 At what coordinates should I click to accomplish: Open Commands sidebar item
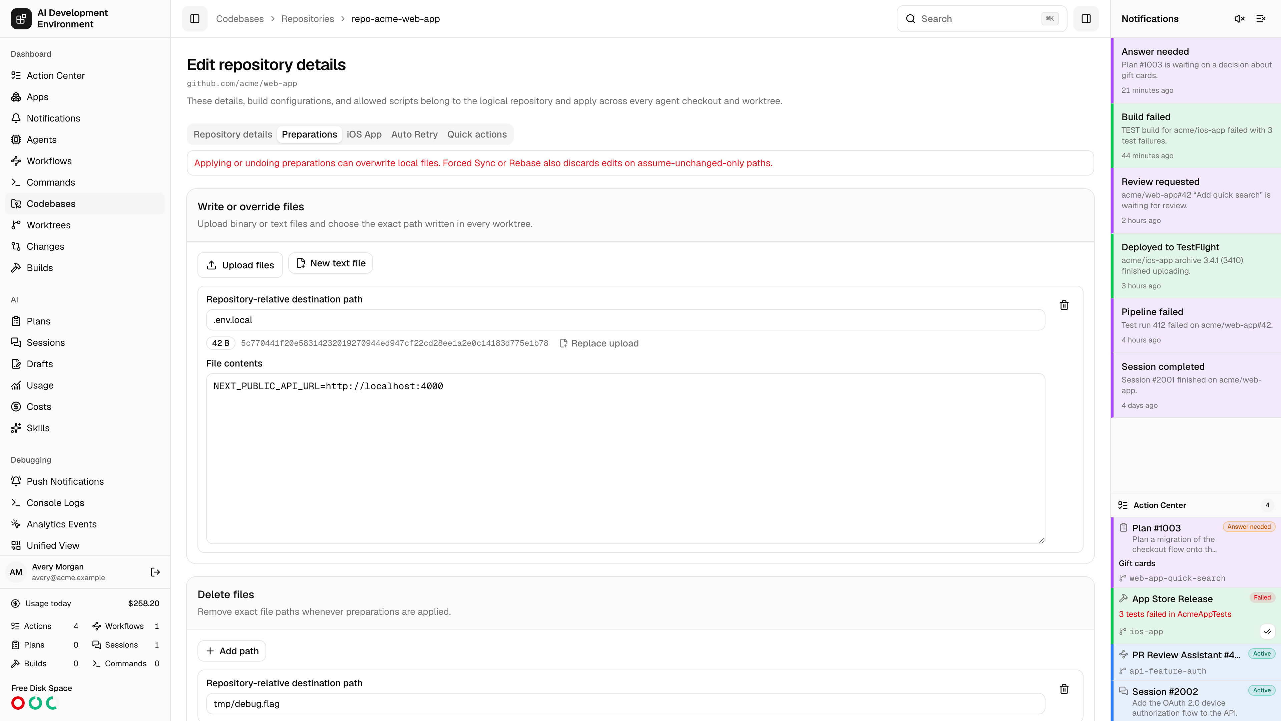85,183
